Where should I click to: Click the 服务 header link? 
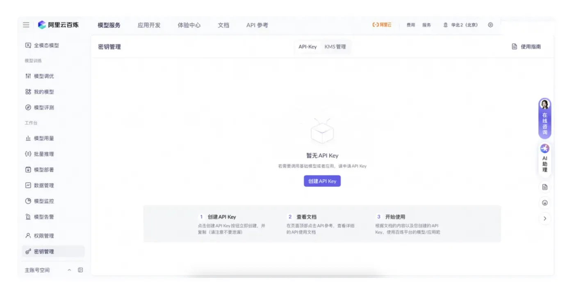click(426, 25)
